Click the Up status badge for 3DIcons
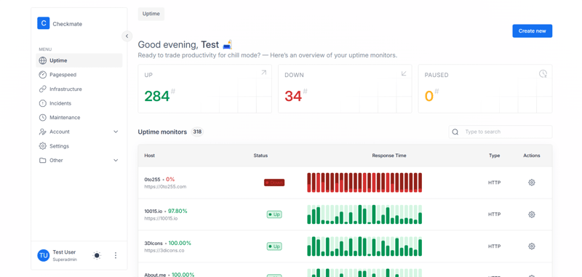 coord(274,246)
